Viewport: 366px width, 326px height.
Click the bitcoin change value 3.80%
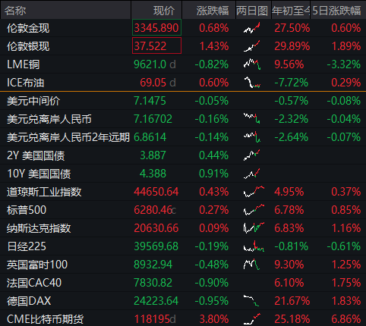point(214,319)
